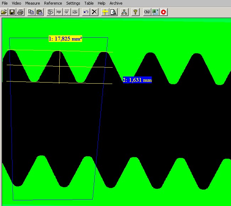
Task: Select the yellow crosshair tool
Action: point(105,12)
